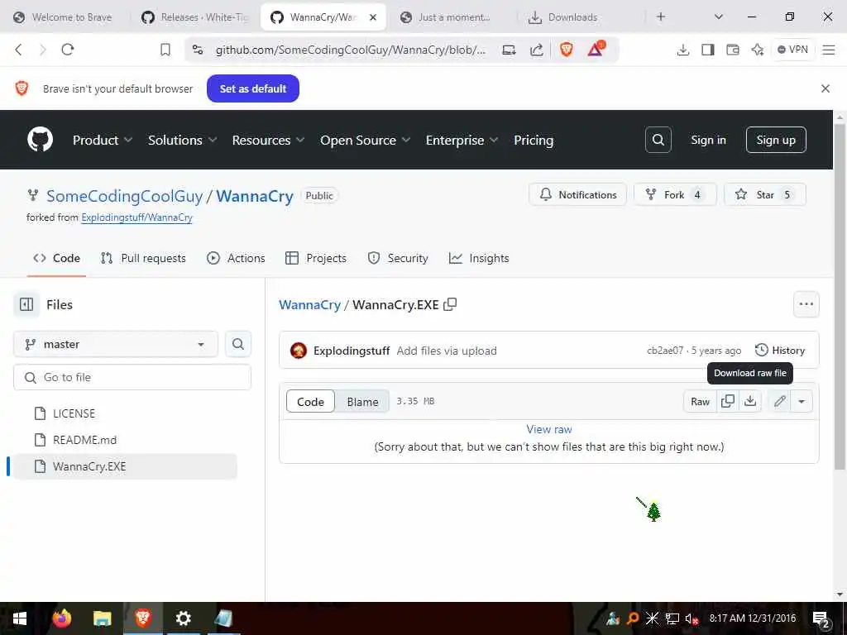Expand the Solutions menu
The image size is (847, 635).
coord(183,141)
